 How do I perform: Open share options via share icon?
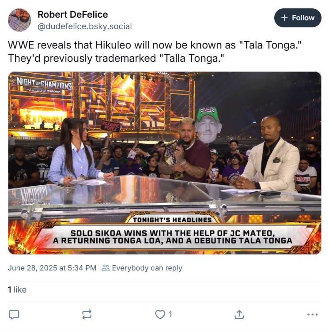point(239,315)
